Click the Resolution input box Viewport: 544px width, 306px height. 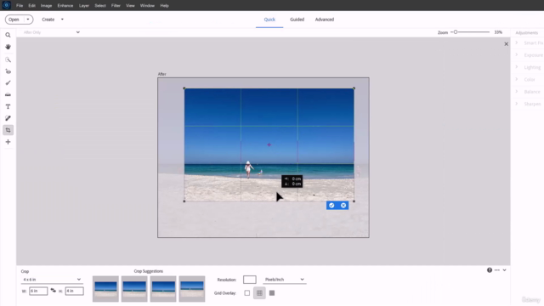pos(249,280)
